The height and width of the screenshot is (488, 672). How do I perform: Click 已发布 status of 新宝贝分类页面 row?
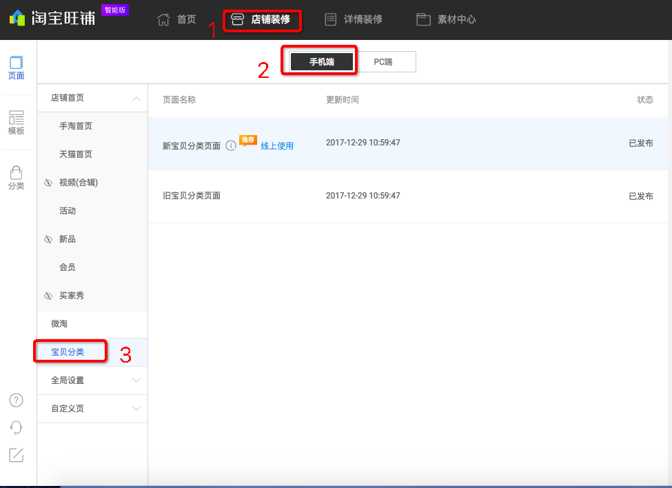tap(641, 143)
